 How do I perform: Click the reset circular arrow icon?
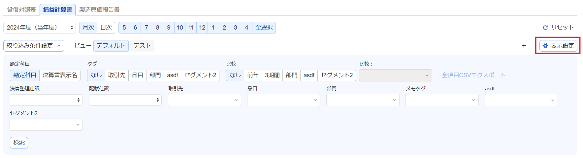coord(545,28)
